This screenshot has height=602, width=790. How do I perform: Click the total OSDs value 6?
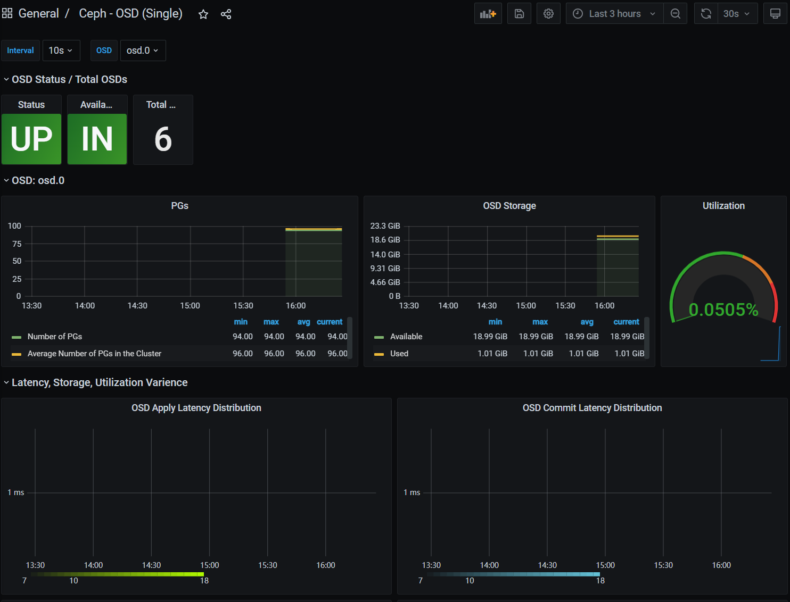[163, 139]
